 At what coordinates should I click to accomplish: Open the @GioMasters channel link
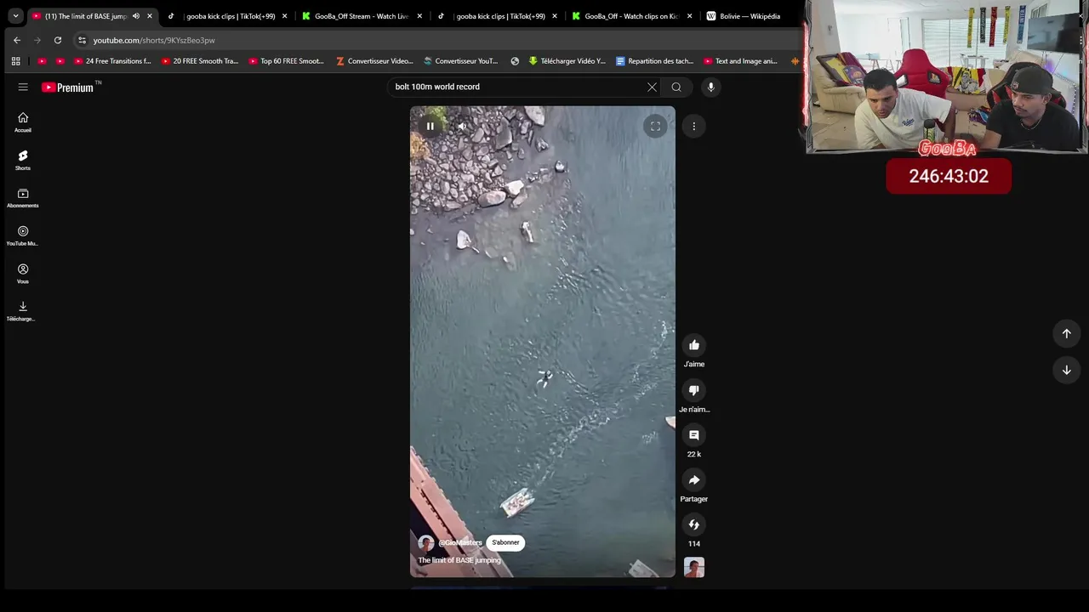pos(460,542)
